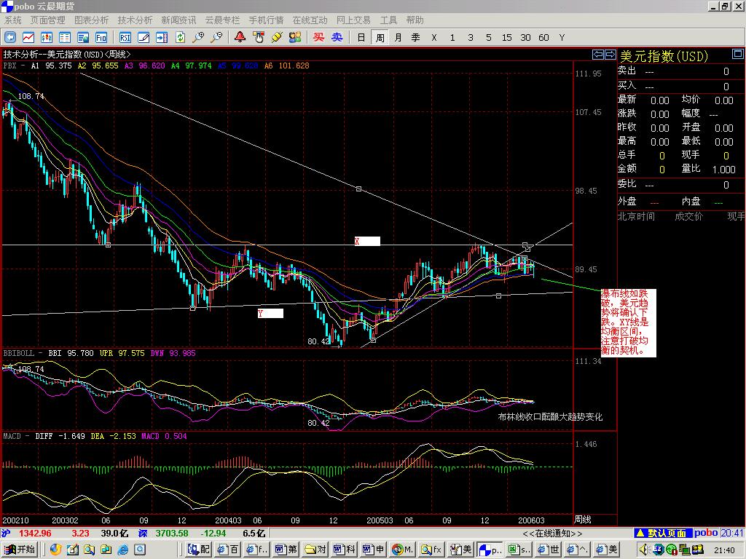Screen dimensions: 746x559
Task: Open the 系统 menu
Action: point(13,20)
